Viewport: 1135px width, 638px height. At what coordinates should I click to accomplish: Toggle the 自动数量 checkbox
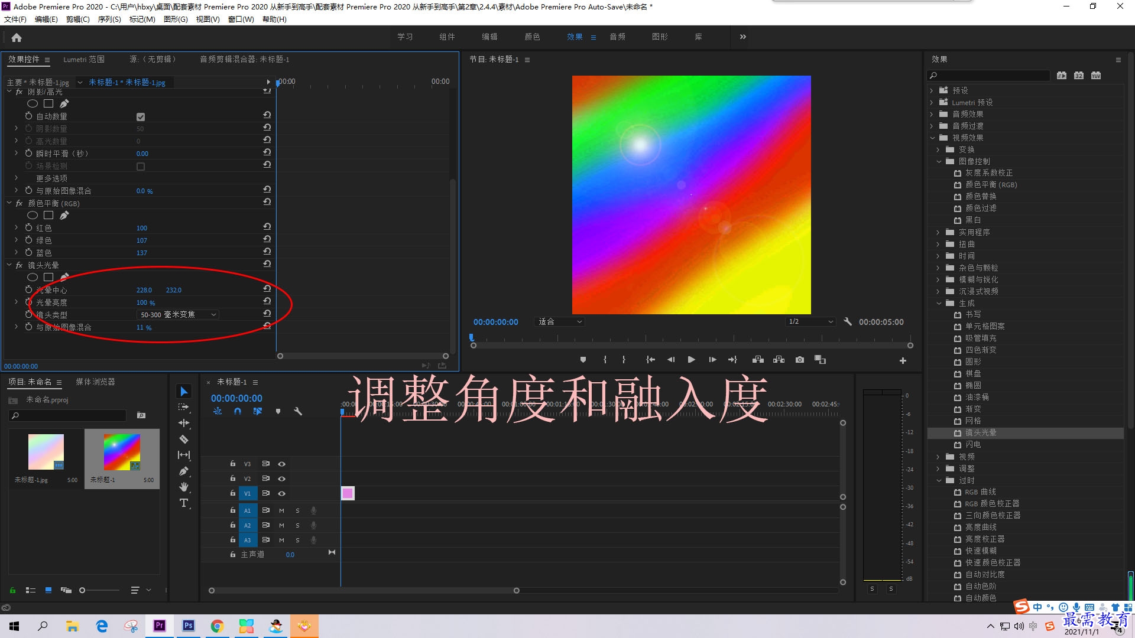[x=141, y=117]
